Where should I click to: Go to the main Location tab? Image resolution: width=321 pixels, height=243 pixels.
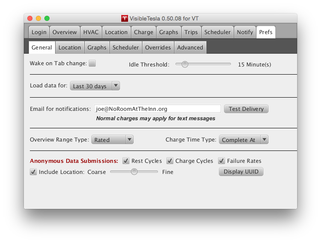click(x=116, y=32)
